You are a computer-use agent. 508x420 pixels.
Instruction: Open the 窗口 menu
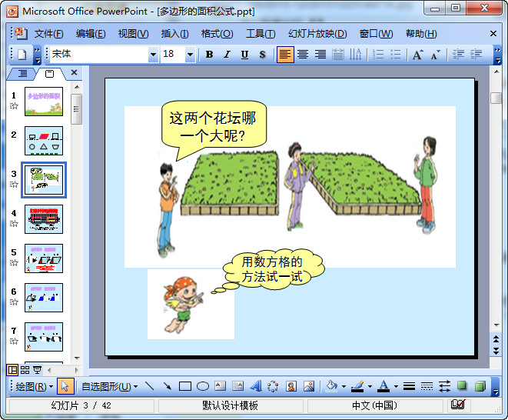click(x=376, y=34)
